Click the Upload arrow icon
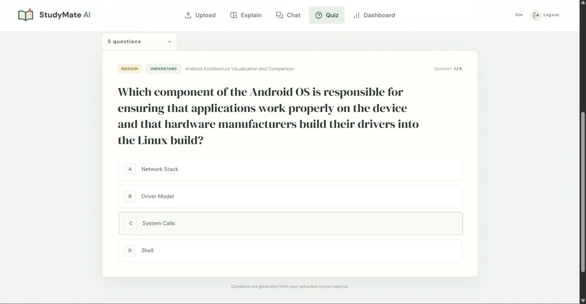 pyautogui.click(x=188, y=15)
